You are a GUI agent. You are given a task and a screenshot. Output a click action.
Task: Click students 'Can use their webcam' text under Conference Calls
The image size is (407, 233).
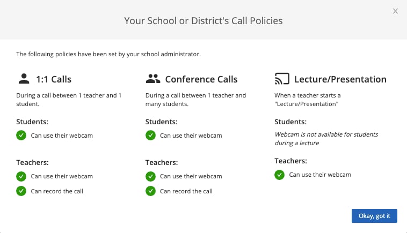pyautogui.click(x=191, y=136)
